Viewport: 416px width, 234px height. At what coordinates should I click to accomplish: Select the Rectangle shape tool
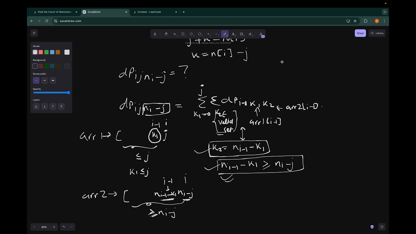pos(183,34)
